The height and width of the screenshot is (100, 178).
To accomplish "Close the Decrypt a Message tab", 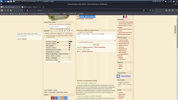I will pos(19,7).
